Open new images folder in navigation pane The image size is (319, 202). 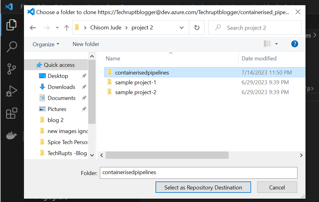(64, 131)
